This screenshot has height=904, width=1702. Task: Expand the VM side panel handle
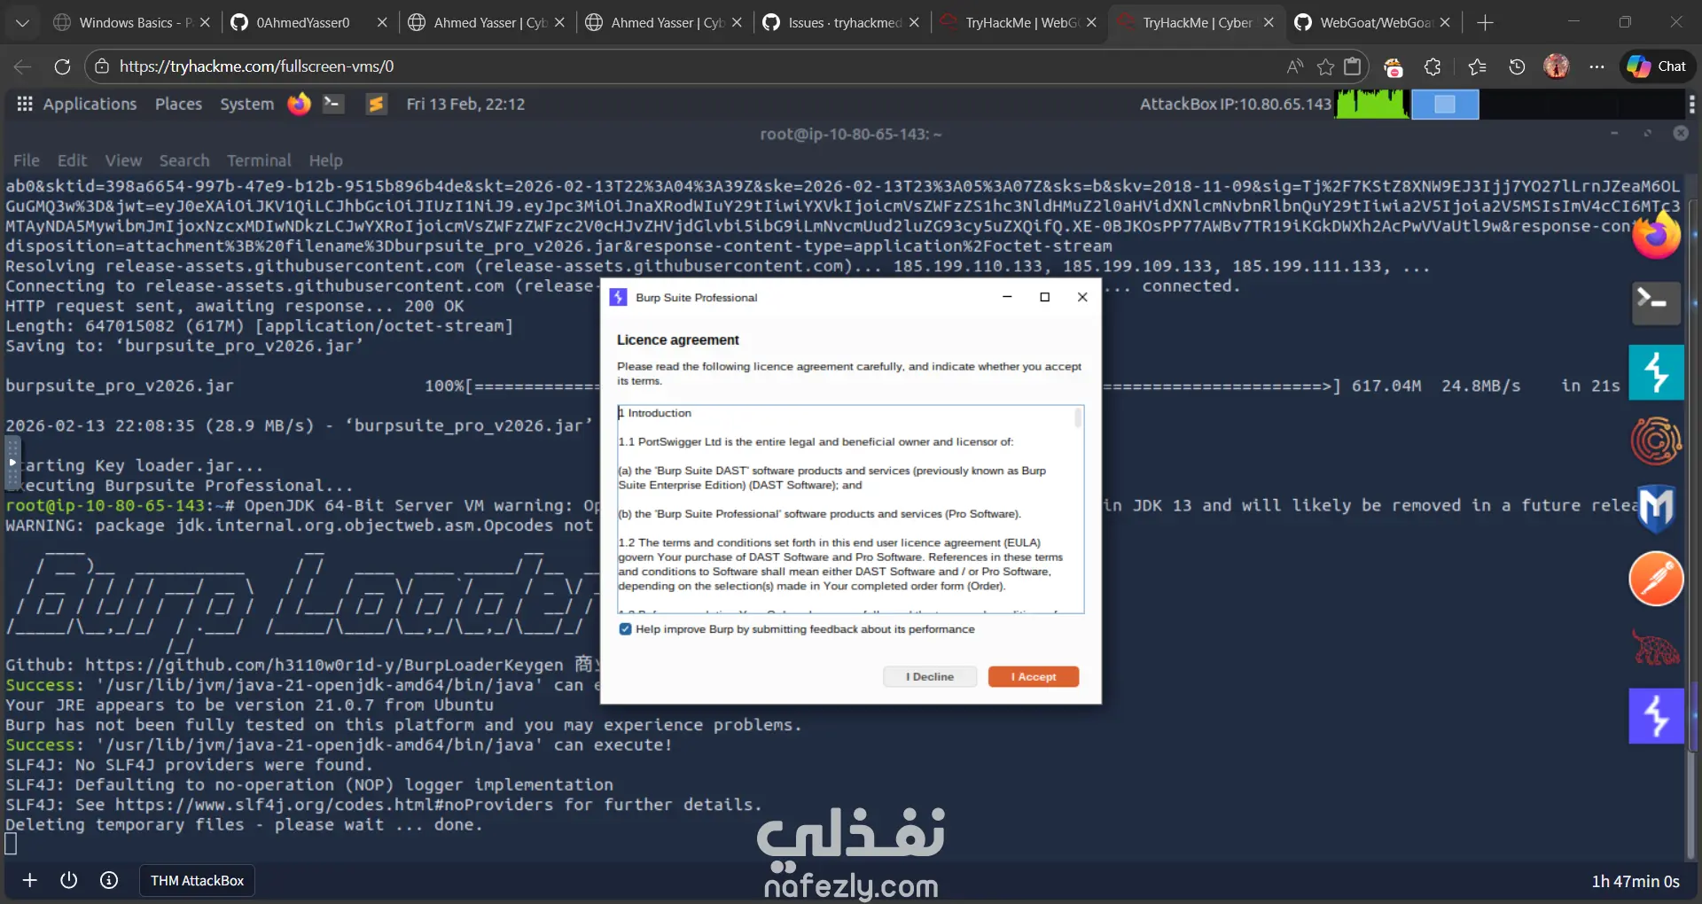point(12,463)
